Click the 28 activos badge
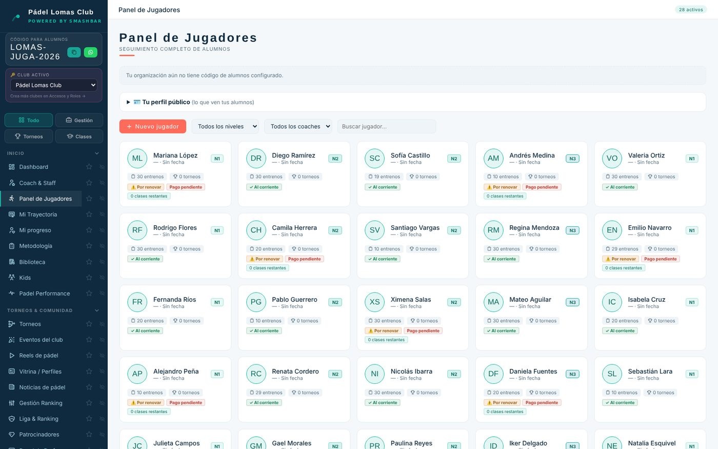718x449 pixels. pos(691,10)
